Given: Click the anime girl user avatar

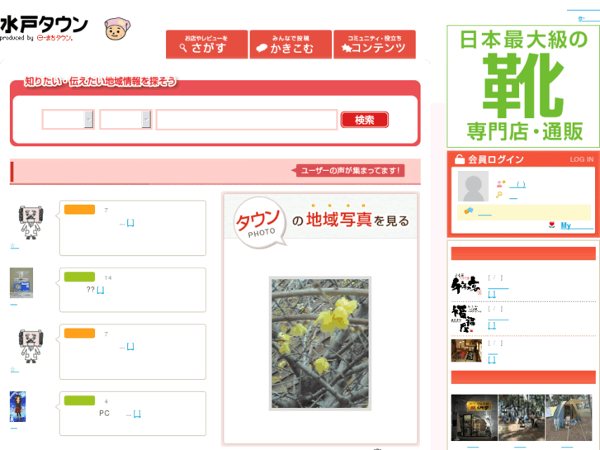Looking at the screenshot, I should 17,407.
